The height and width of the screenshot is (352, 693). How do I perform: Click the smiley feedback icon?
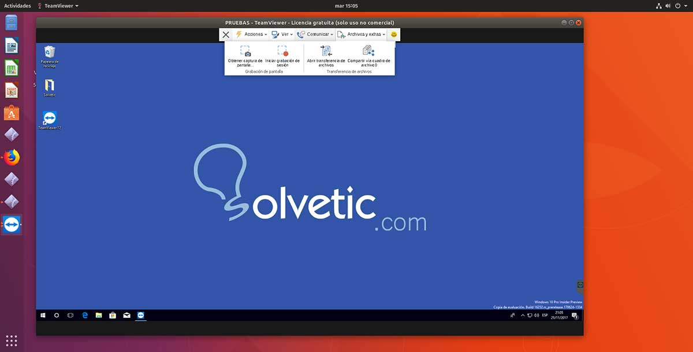[394, 35]
